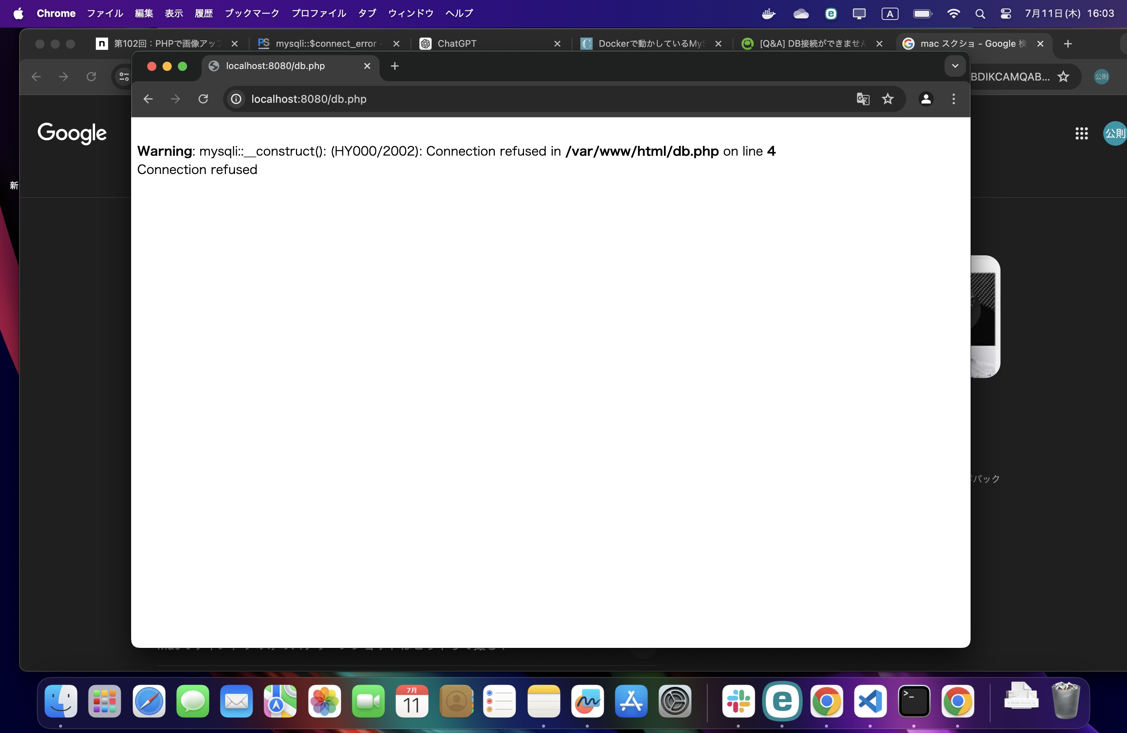Add a new tab in the back Chrome window
This screenshot has width=1127, height=733.
coord(1068,44)
